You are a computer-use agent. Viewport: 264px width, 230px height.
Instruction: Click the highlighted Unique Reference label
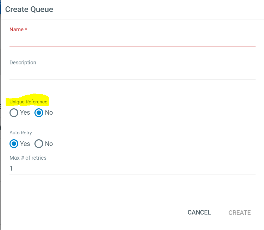(28, 102)
